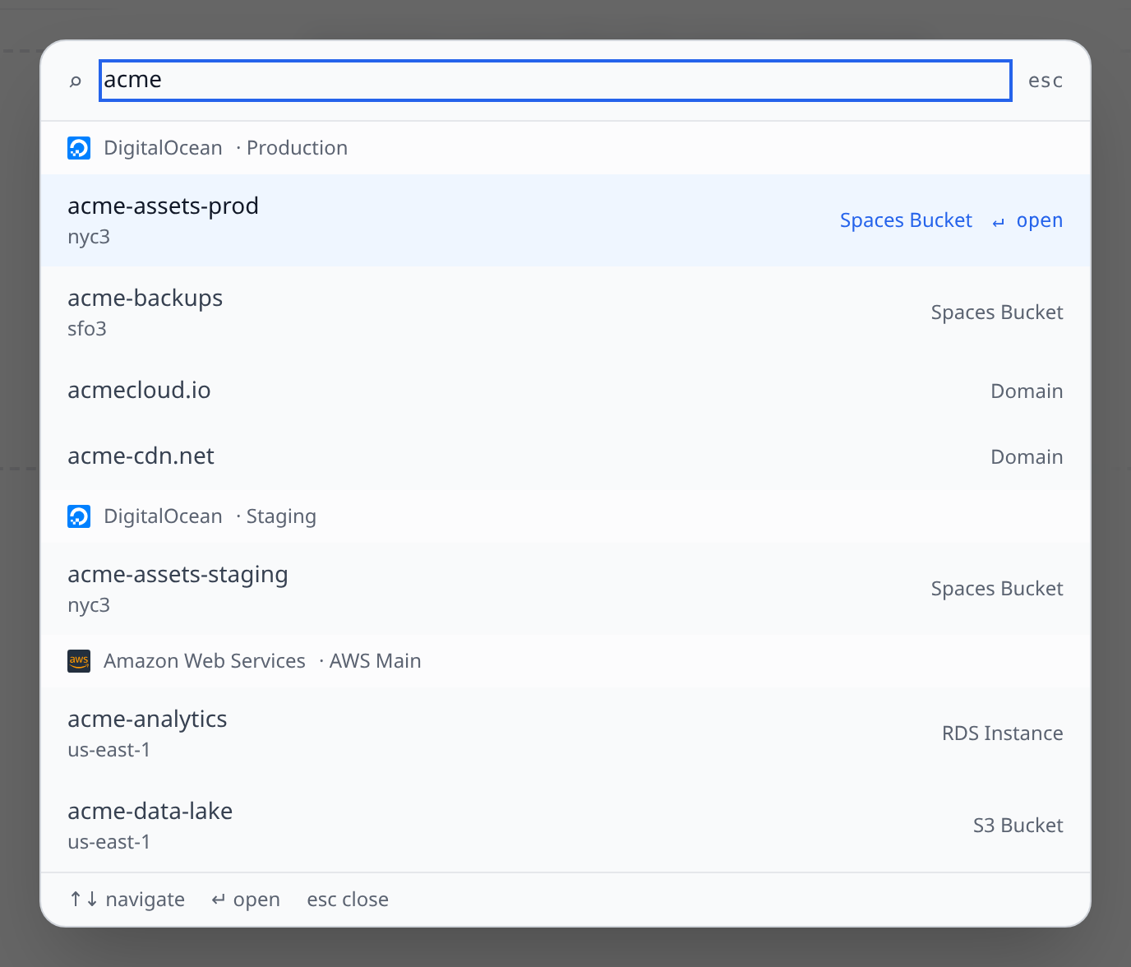Viewport: 1131px width, 967px height.
Task: Click the Domain label on acme-cdn.net
Action: [1027, 457]
